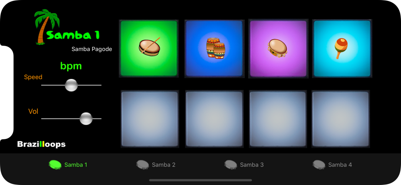
Task: Click the gray tambourine icon beside Samba 3
Action: tap(231, 165)
